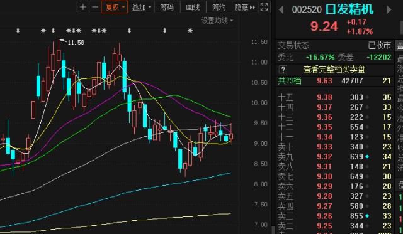Click 共73档 summary label
403x234 pixels.
[x=290, y=81]
